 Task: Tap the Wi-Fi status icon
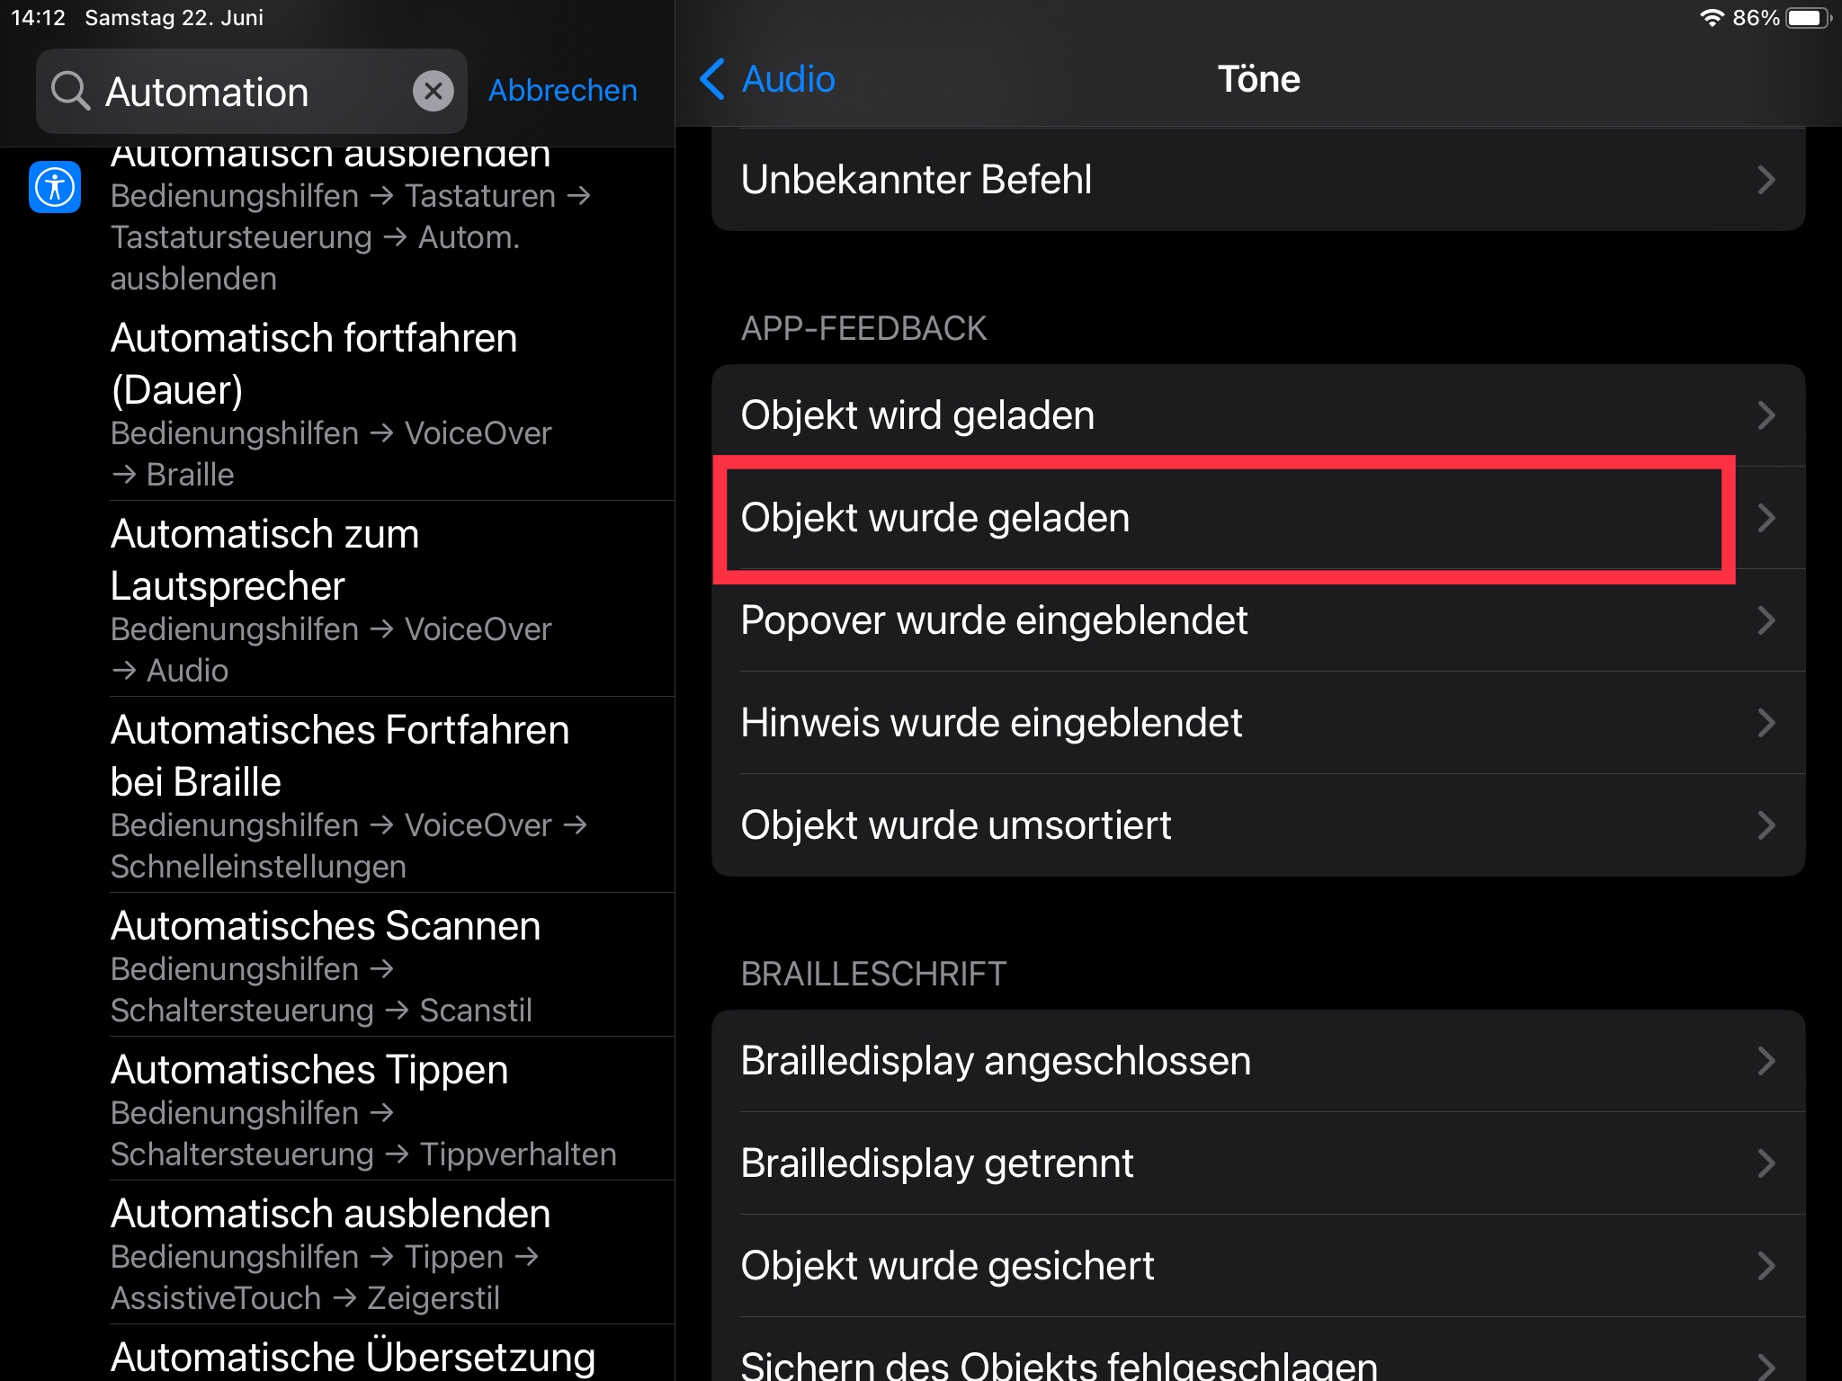point(1711,18)
